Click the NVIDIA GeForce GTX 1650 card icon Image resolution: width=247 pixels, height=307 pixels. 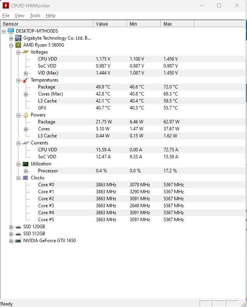(x=18, y=241)
